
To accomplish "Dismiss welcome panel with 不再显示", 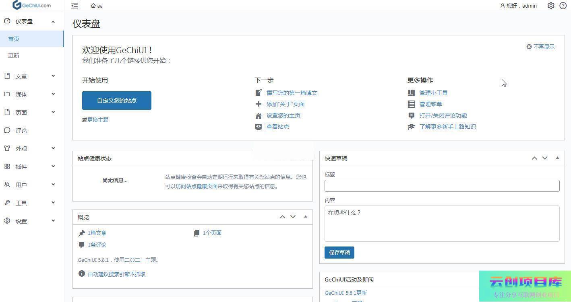I will click(x=540, y=47).
